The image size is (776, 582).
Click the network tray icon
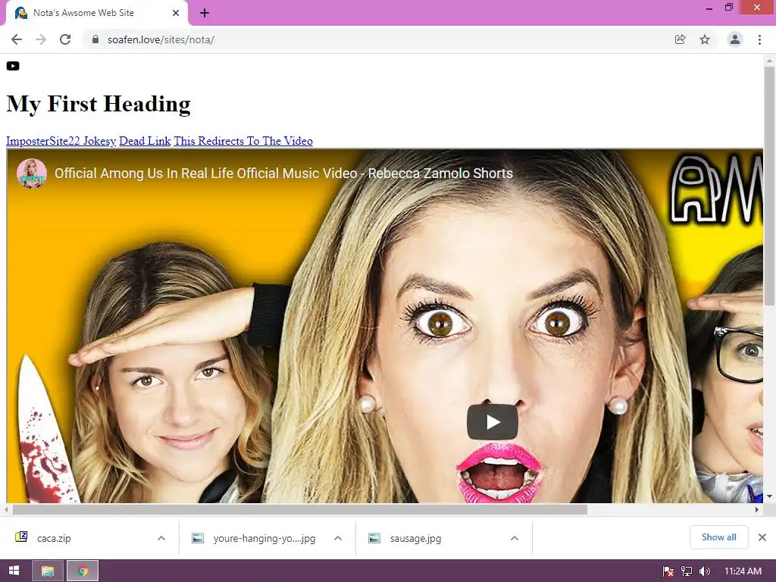pyautogui.click(x=687, y=571)
